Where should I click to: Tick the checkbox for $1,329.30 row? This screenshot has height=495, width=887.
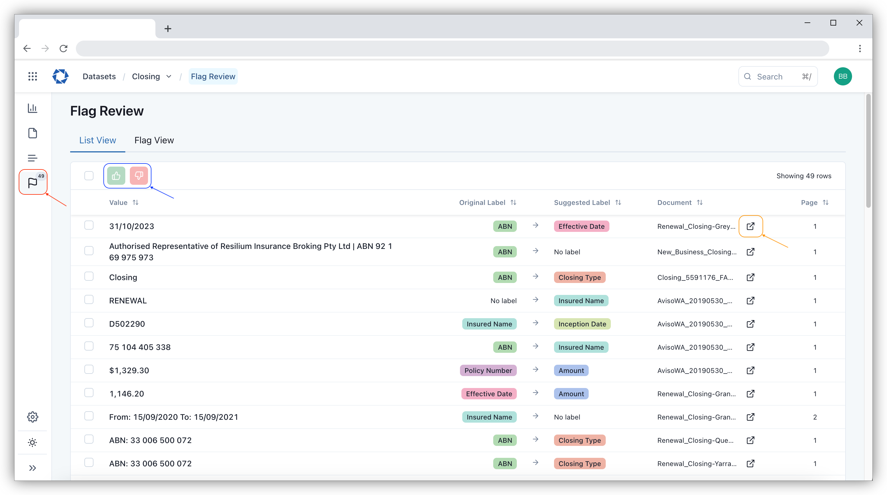[89, 370]
